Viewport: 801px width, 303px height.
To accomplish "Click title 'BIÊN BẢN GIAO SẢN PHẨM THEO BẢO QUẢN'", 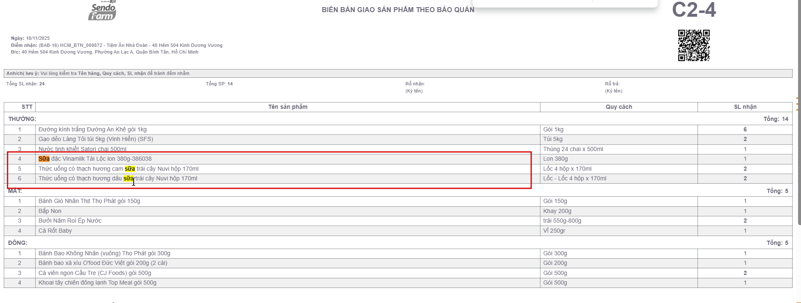I will point(398,10).
